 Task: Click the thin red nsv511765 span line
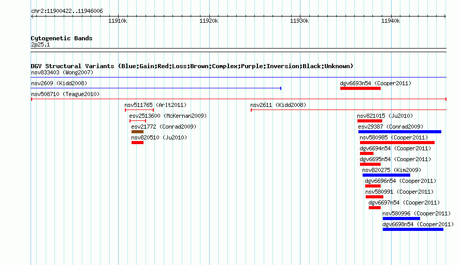[139, 110]
